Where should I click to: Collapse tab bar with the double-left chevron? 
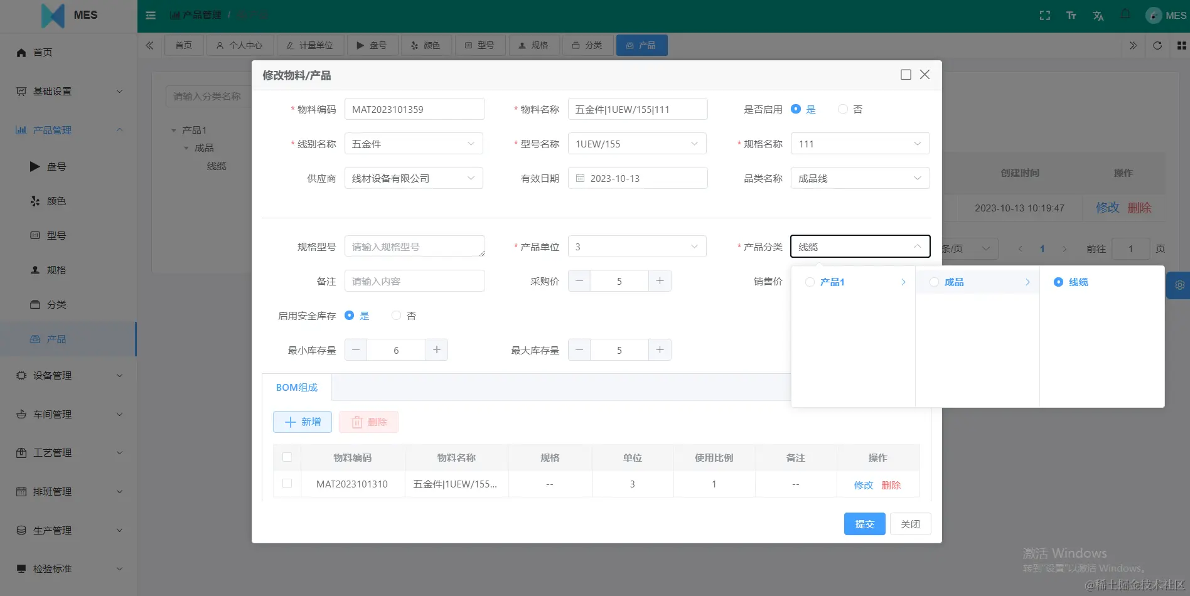149,45
